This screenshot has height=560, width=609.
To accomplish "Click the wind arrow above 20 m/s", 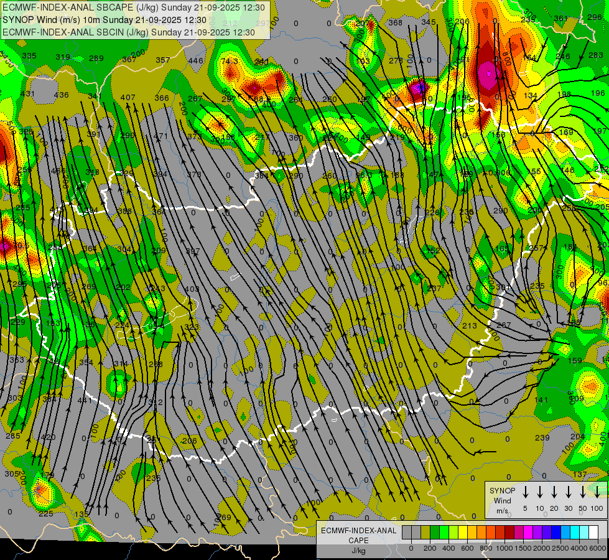I will (x=554, y=492).
